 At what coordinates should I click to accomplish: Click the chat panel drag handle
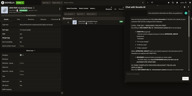coord(158,6)
